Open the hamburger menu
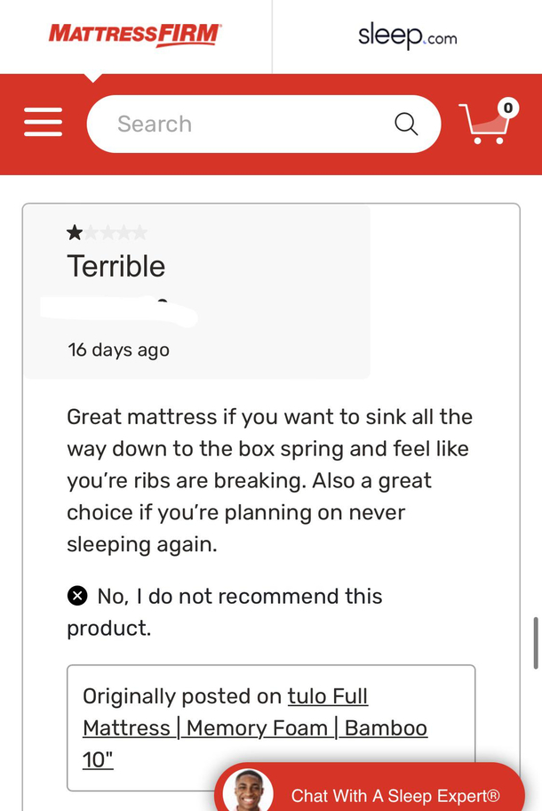Screen dimensions: 542x811 [43, 122]
